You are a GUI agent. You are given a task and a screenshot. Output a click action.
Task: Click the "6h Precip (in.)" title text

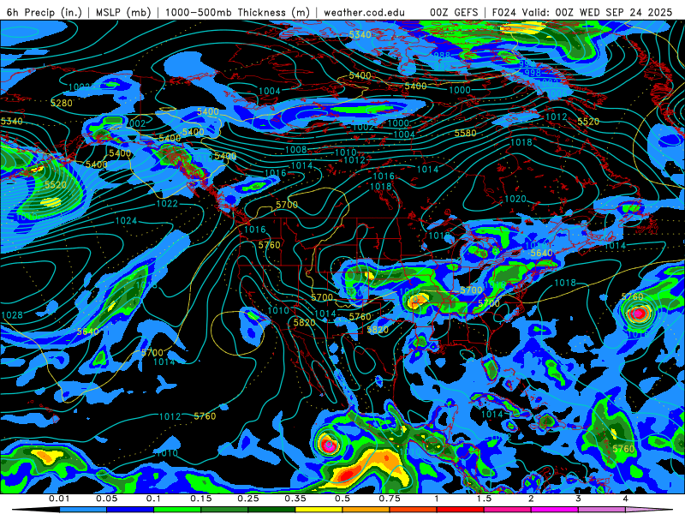click(x=44, y=12)
